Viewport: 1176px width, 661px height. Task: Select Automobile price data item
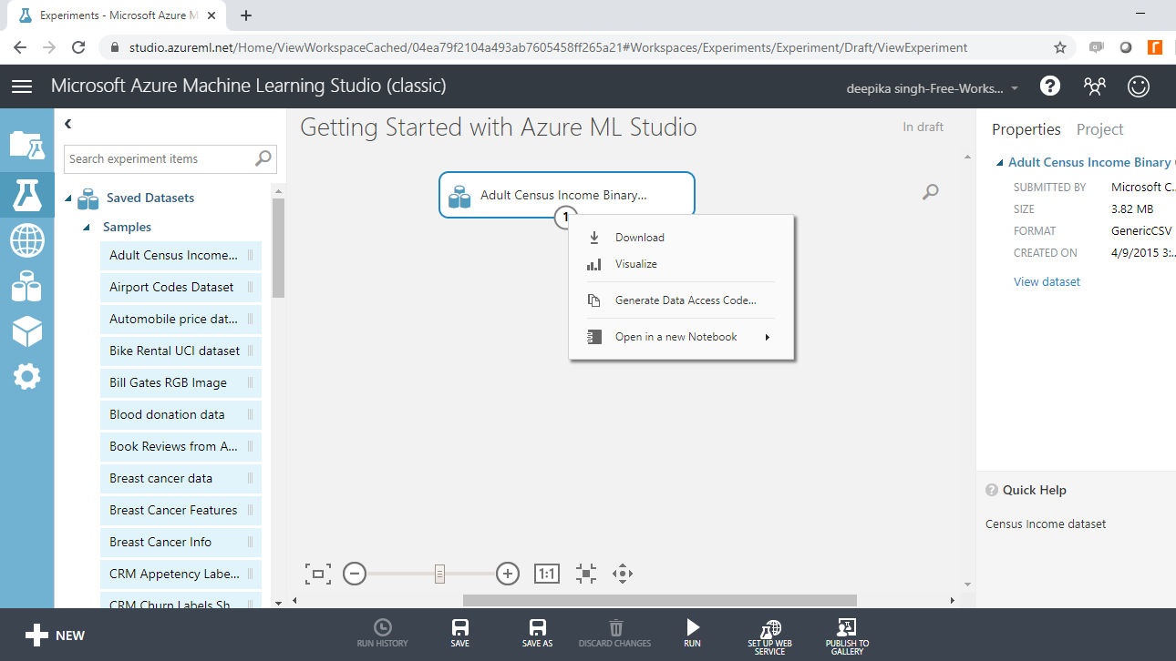(x=181, y=320)
